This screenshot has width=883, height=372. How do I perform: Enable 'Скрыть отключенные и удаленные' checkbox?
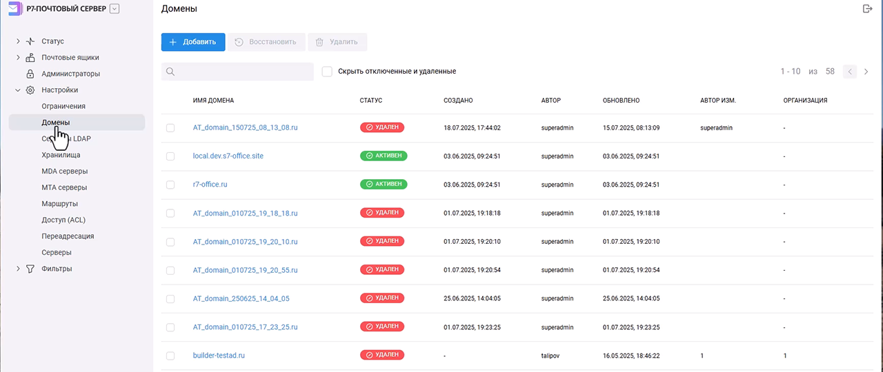click(x=327, y=72)
